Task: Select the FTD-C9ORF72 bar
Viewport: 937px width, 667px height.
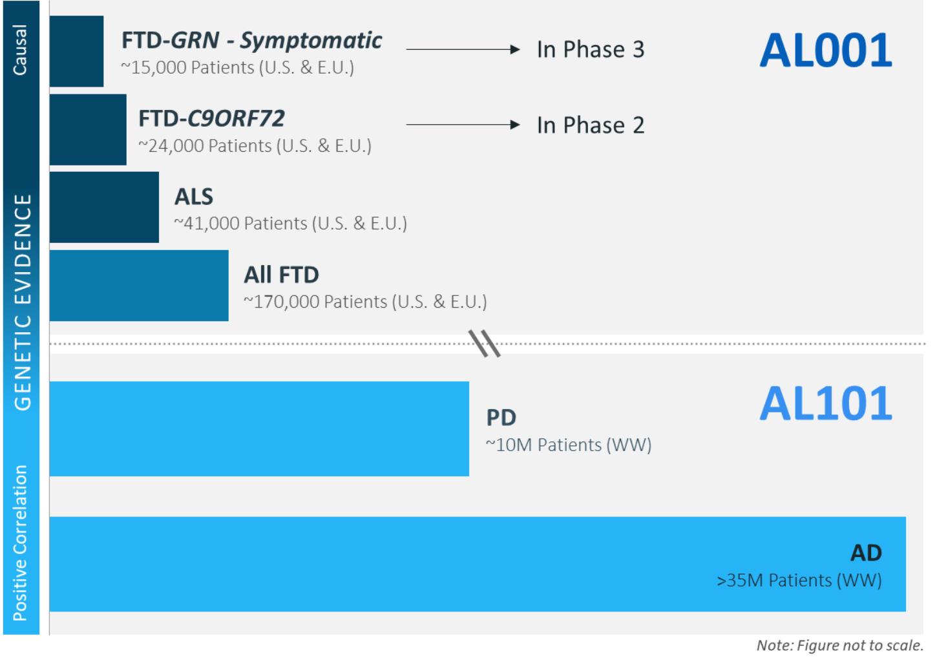Action: [x=88, y=129]
